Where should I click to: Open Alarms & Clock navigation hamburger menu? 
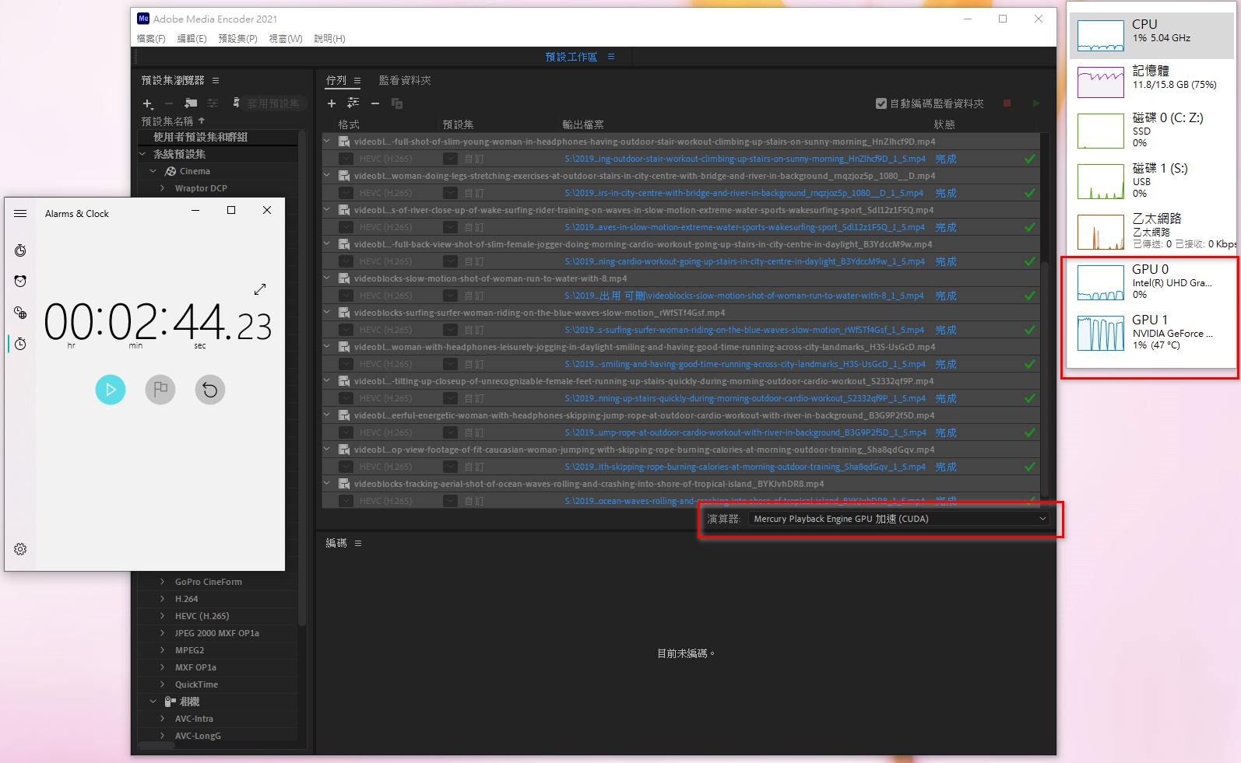click(20, 213)
